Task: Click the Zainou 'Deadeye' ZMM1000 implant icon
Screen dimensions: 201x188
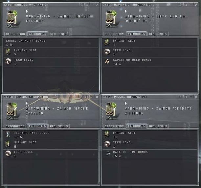Action: click(x=111, y=111)
